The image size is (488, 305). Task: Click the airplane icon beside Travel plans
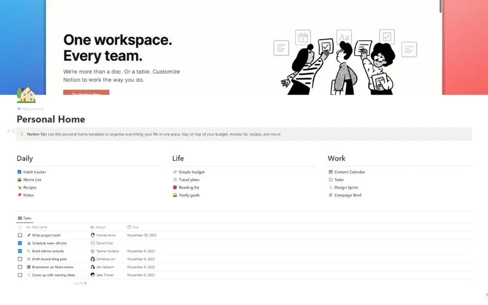pos(175,180)
